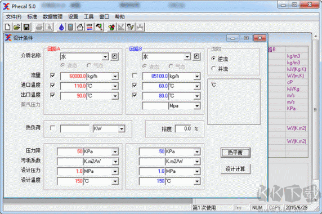
Task: Click the hammer tools icon
Action: [x=99, y=27]
